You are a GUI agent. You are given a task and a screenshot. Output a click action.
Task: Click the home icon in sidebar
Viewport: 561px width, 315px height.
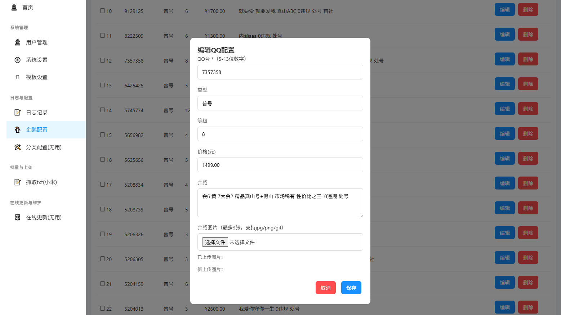[14, 7]
